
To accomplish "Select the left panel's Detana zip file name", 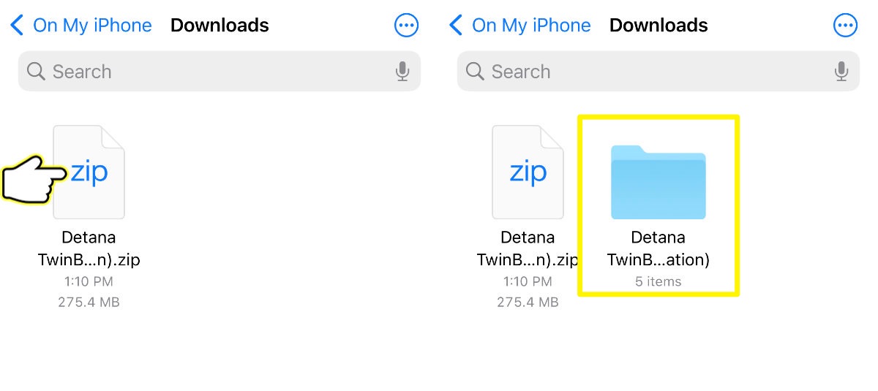I will point(89,248).
